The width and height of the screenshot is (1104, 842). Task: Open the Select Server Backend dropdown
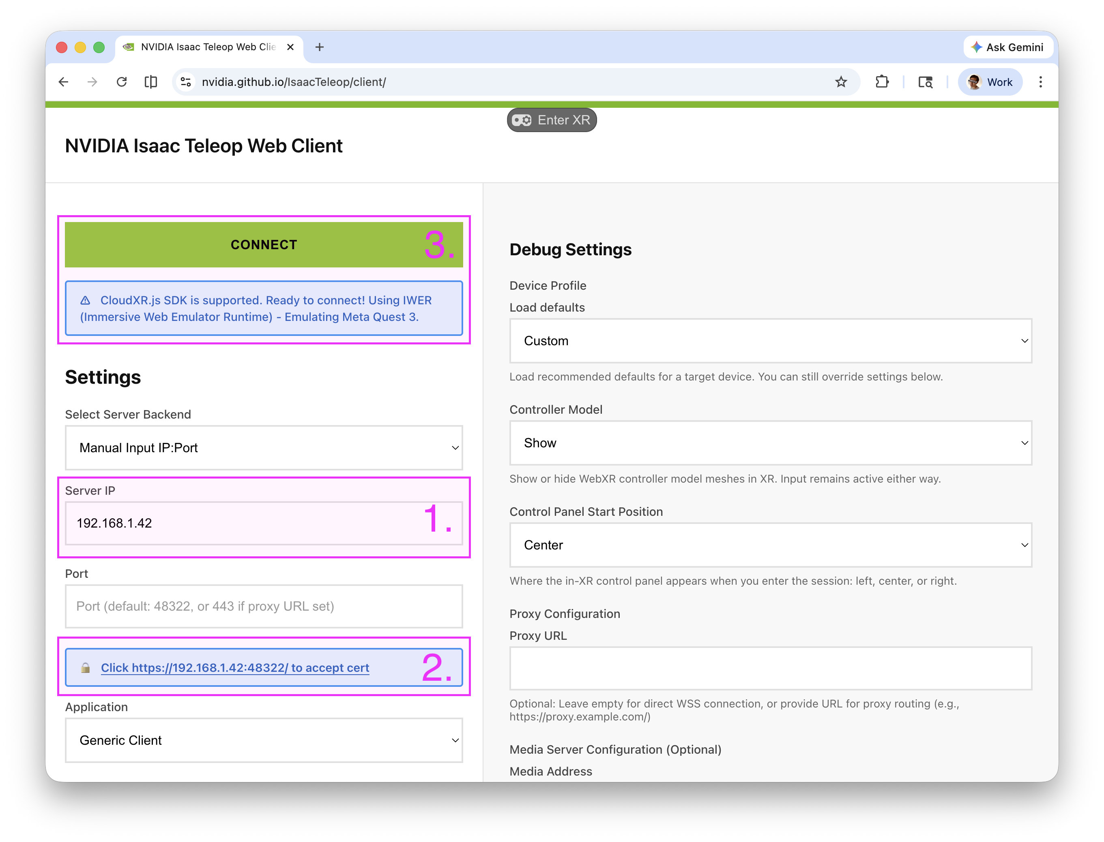[263, 448]
